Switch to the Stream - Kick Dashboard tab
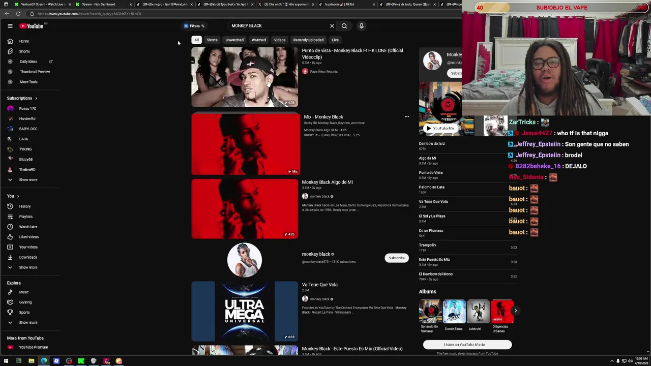 click(x=104, y=4)
